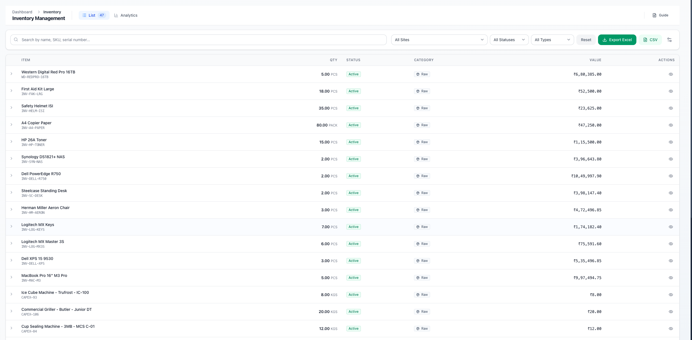Click Raw badge for Western Digital Red Pro
The width and height of the screenshot is (692, 340).
pos(422,74)
